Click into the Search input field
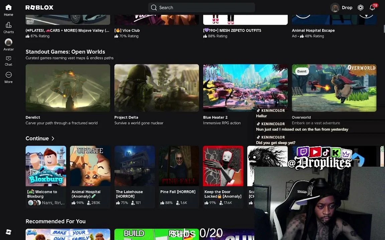The image size is (385, 240). (201, 8)
